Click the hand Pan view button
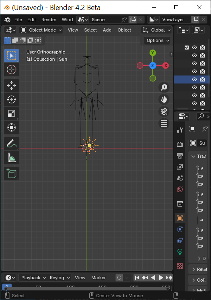The height and width of the screenshot is (300, 211). [x=164, y=99]
